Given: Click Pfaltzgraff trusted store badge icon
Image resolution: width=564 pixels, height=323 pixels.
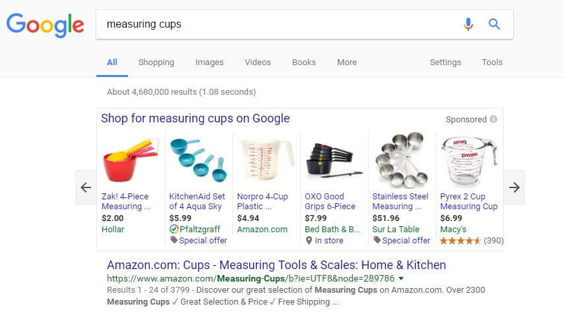Looking at the screenshot, I should coord(173,229).
